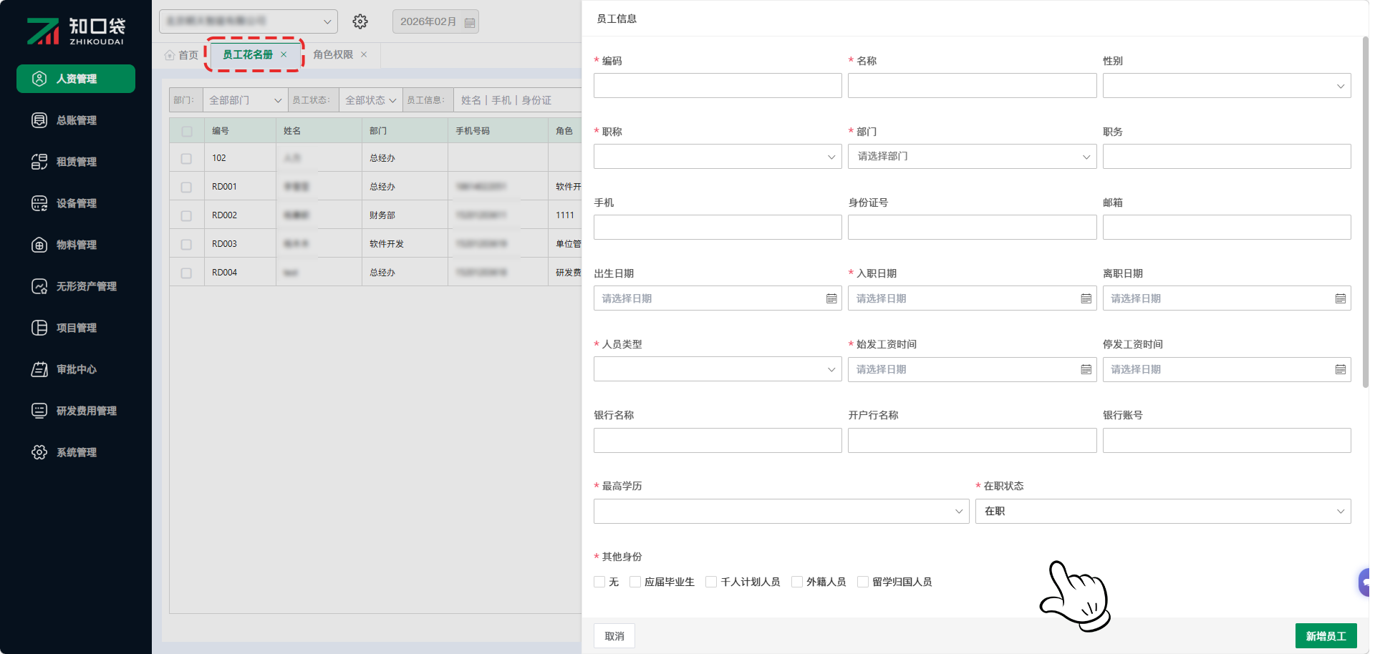
Task: Select the row checkbox for employee 102
Action: (186, 159)
